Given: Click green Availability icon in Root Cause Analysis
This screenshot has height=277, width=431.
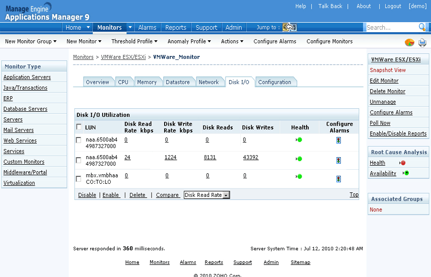Looking at the screenshot, I should pos(406,173).
